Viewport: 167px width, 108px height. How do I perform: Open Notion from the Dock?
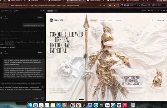tap(73, 105)
